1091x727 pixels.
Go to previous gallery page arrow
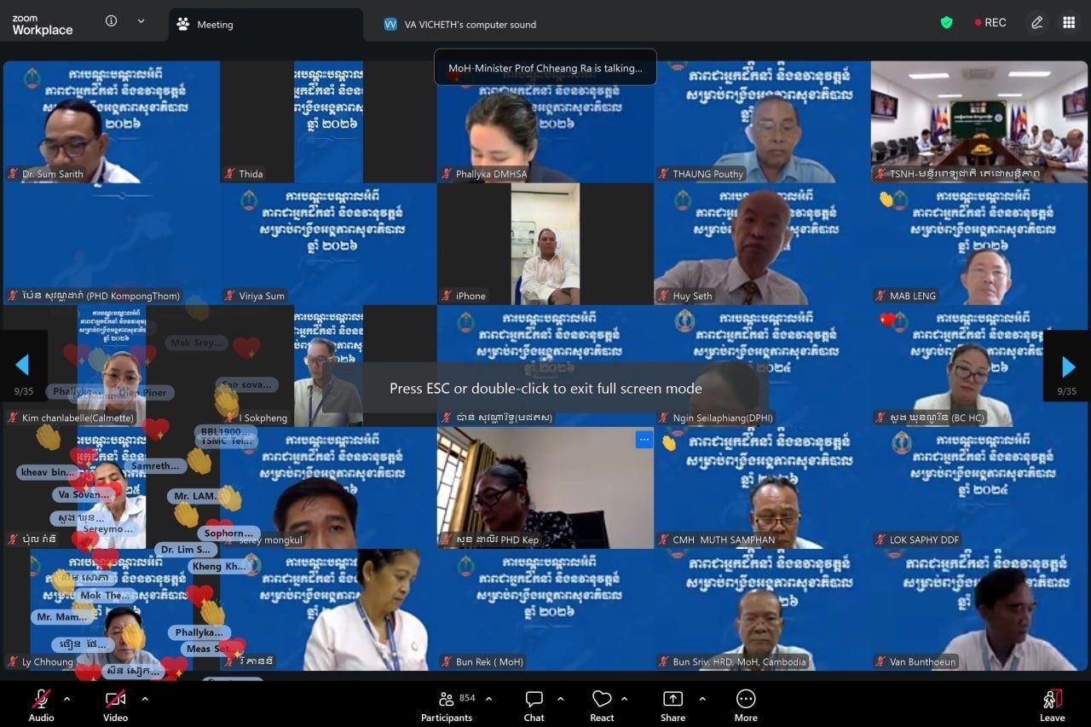pyautogui.click(x=23, y=366)
